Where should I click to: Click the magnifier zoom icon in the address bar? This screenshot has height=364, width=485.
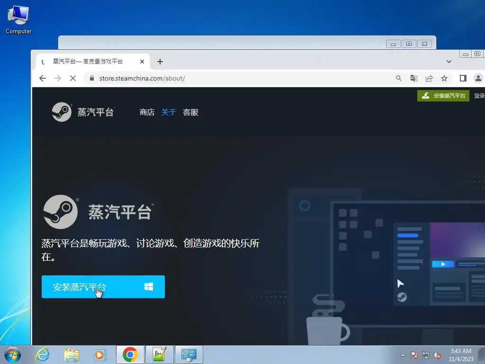click(399, 78)
